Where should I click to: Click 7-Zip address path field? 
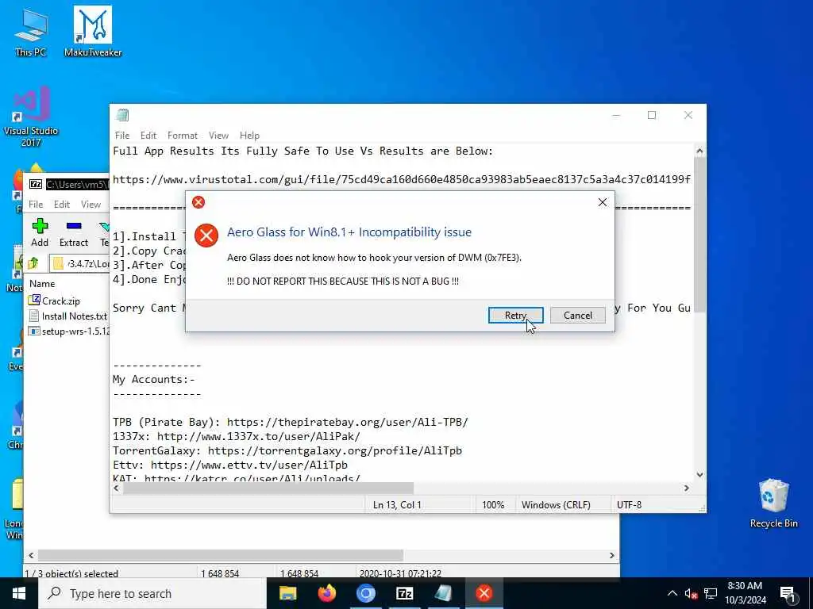click(80, 263)
